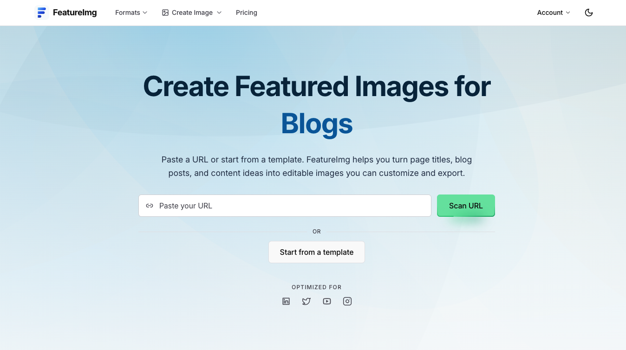Toggle dark mode with the moon icon
The height and width of the screenshot is (350, 626).
[589, 13]
